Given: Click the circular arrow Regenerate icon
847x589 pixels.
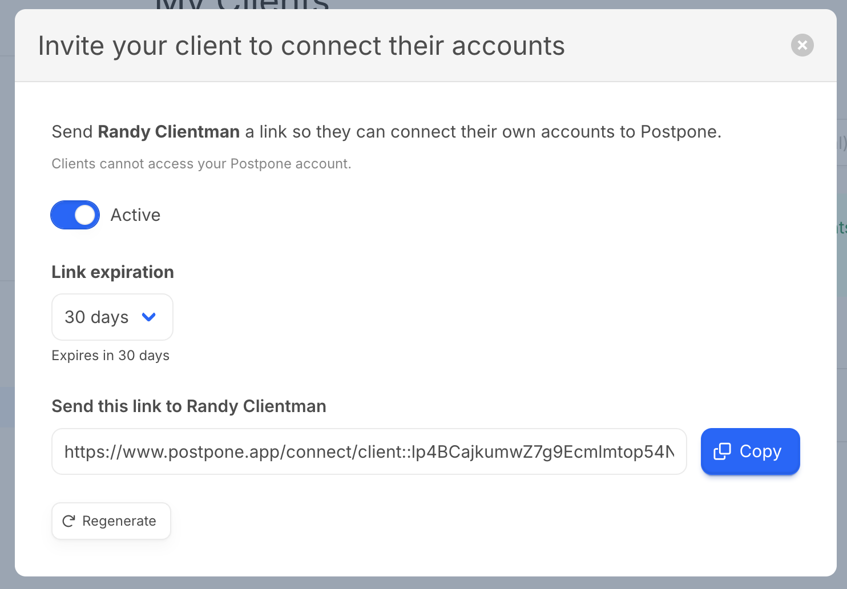Looking at the screenshot, I should 68,521.
